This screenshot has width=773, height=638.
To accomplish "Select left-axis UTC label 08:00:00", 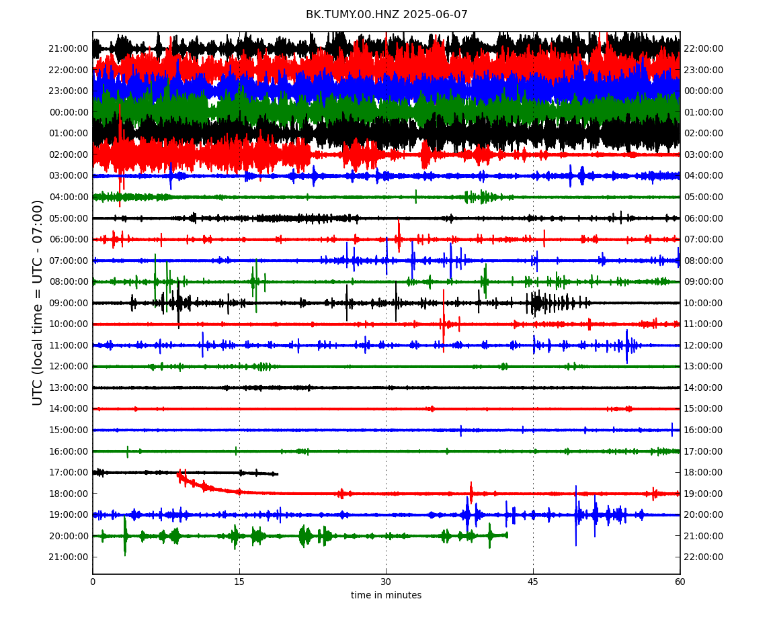I will click(x=69, y=282).
